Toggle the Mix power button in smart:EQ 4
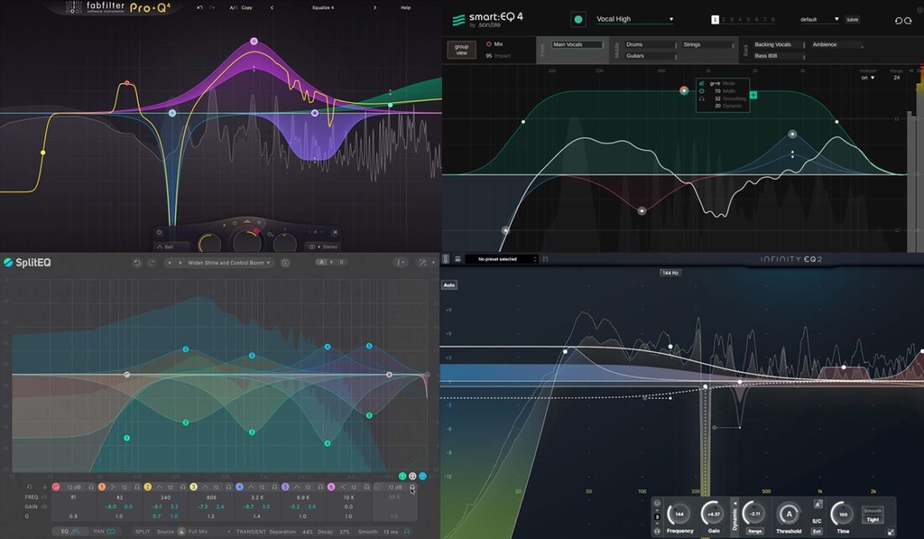This screenshot has height=539, width=924. 489,44
